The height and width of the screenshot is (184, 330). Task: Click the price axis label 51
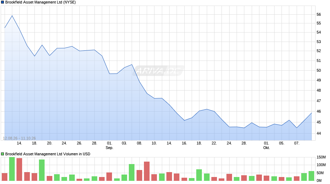point(319,61)
